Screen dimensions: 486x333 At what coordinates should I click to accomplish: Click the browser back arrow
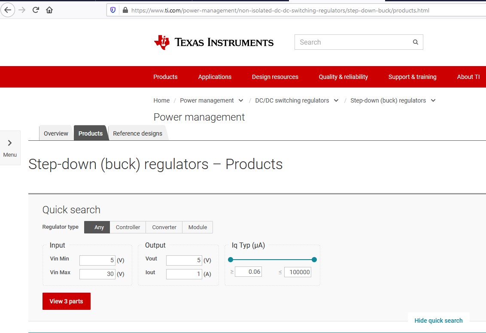click(8, 10)
